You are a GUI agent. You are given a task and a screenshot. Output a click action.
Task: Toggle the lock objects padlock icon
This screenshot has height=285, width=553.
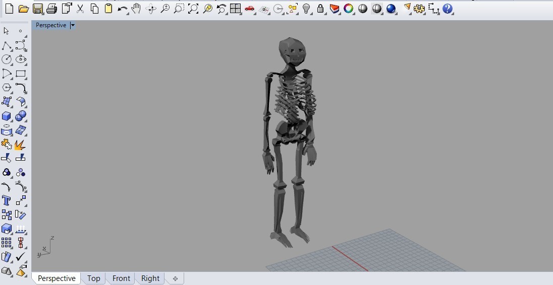point(320,9)
